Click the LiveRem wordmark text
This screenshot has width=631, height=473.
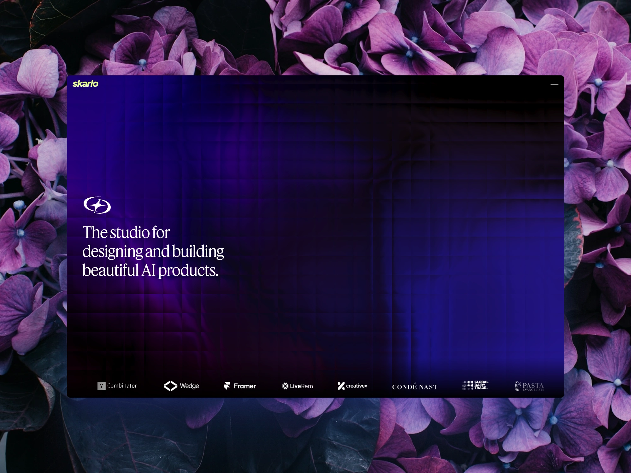301,386
